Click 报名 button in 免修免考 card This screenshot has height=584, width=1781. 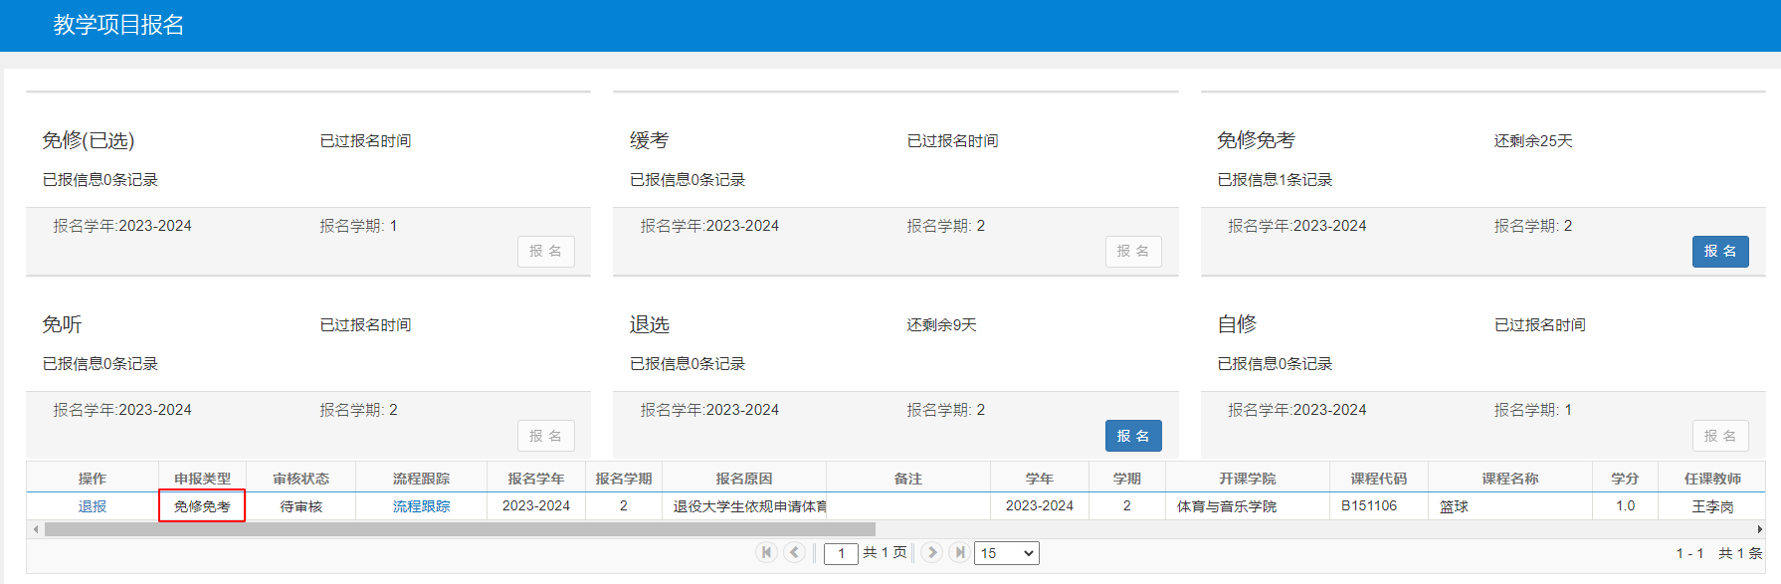[x=1720, y=251]
